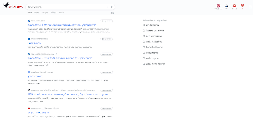Preview the www.haaretz.co.il result
253x118 pixels.
click(x=107, y=72)
